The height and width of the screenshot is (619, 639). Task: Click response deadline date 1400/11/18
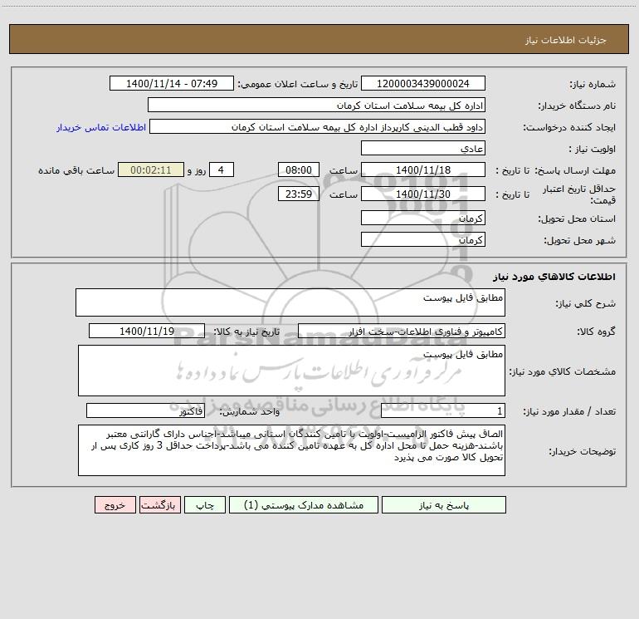pos(423,170)
